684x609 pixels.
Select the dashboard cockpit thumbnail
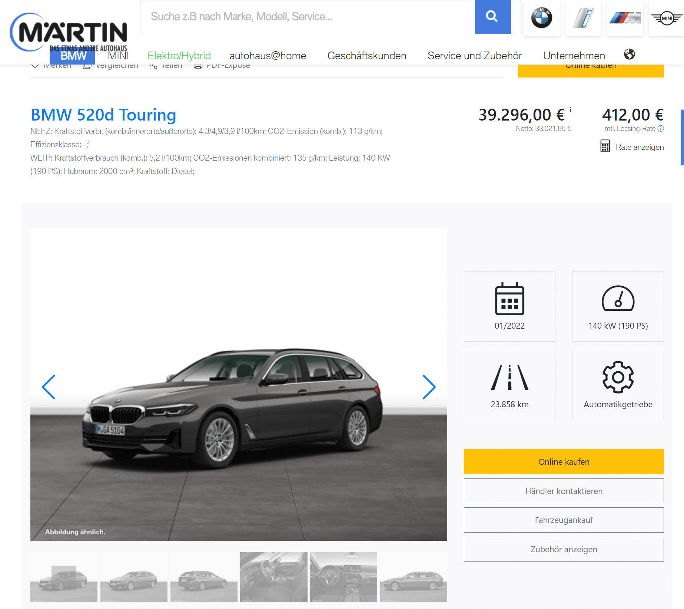point(343,577)
